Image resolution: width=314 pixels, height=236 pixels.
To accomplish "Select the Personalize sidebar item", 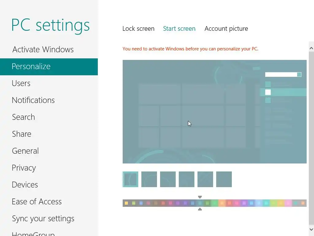I will pos(49,67).
